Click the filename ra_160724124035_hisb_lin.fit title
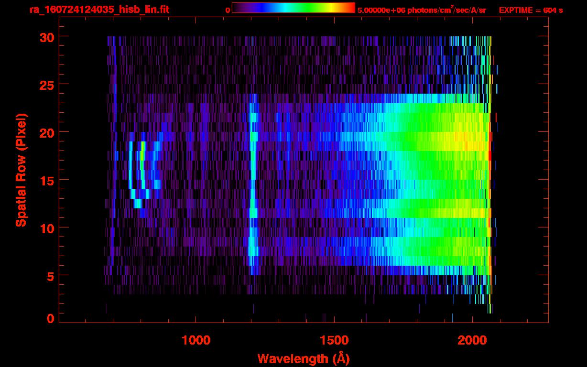The image size is (587, 367). tap(99, 10)
